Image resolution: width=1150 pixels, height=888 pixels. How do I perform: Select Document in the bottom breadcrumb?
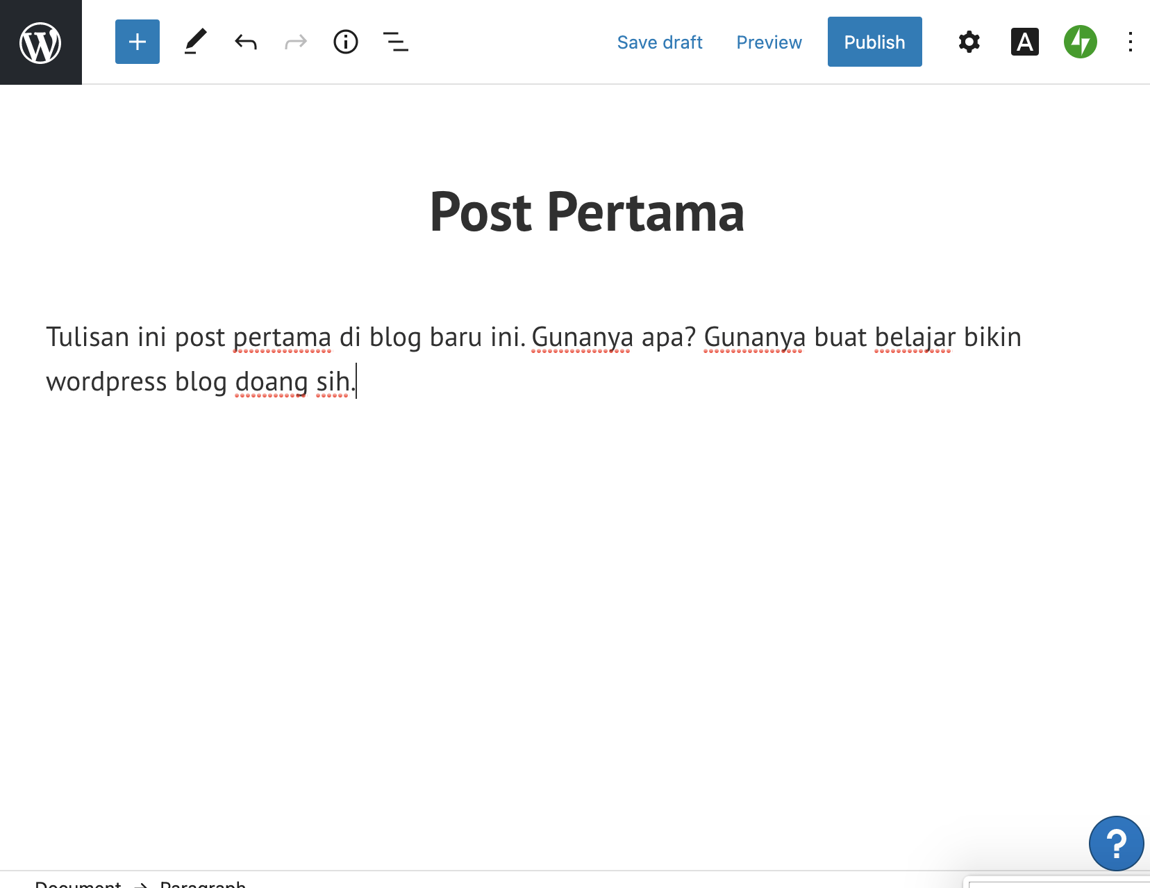click(x=78, y=883)
